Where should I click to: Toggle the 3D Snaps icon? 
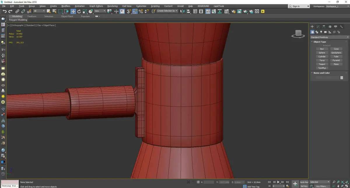tap(129, 11)
